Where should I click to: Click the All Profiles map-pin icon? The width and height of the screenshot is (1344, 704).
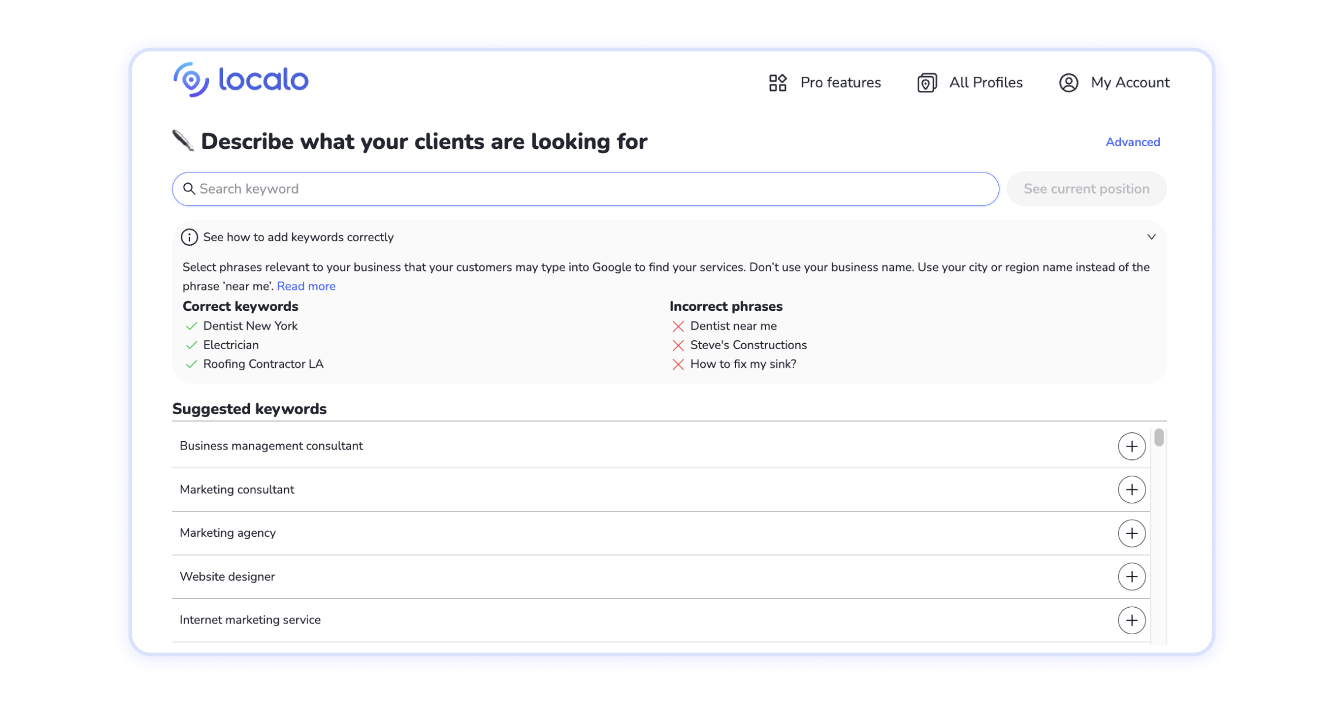coord(927,83)
